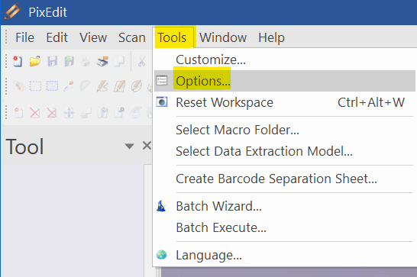Choose Select Macro Folder...

point(285,130)
